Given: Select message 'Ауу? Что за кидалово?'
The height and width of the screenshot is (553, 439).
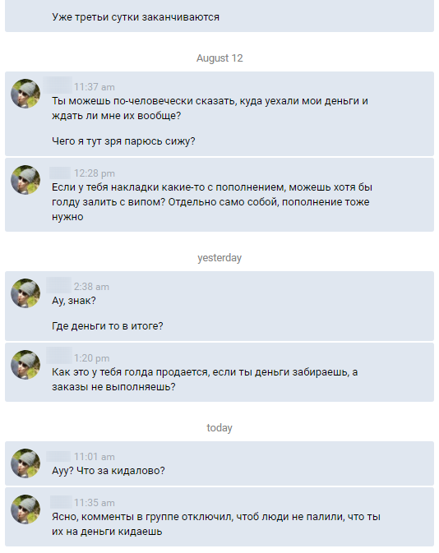Looking at the screenshot, I should 109,471.
